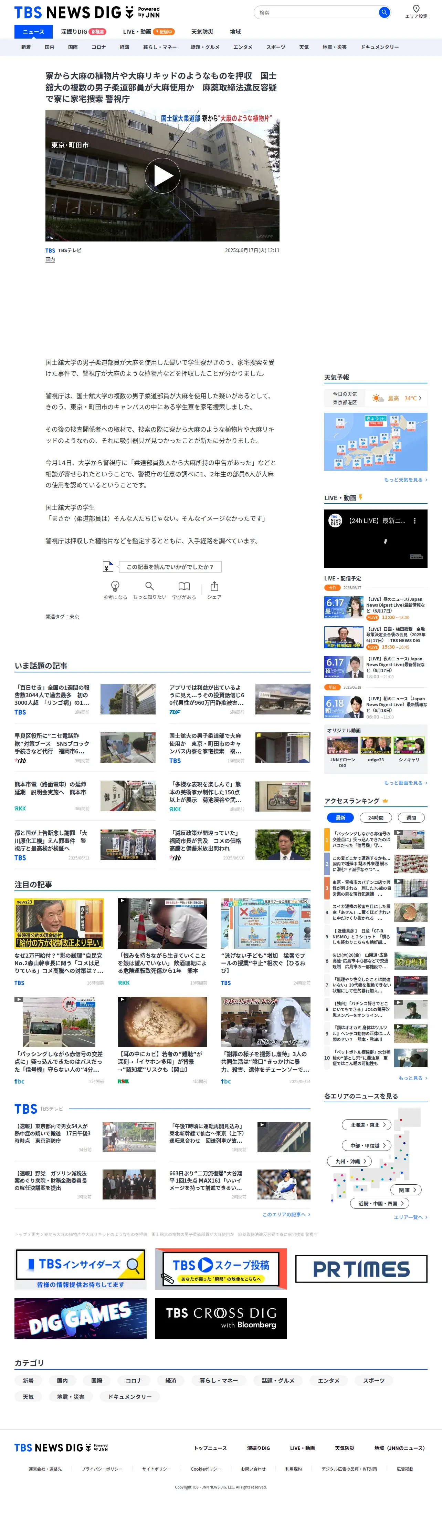Switch to the LIVE・動画 tab
Screen dimensions: 442x1535
tap(148, 32)
